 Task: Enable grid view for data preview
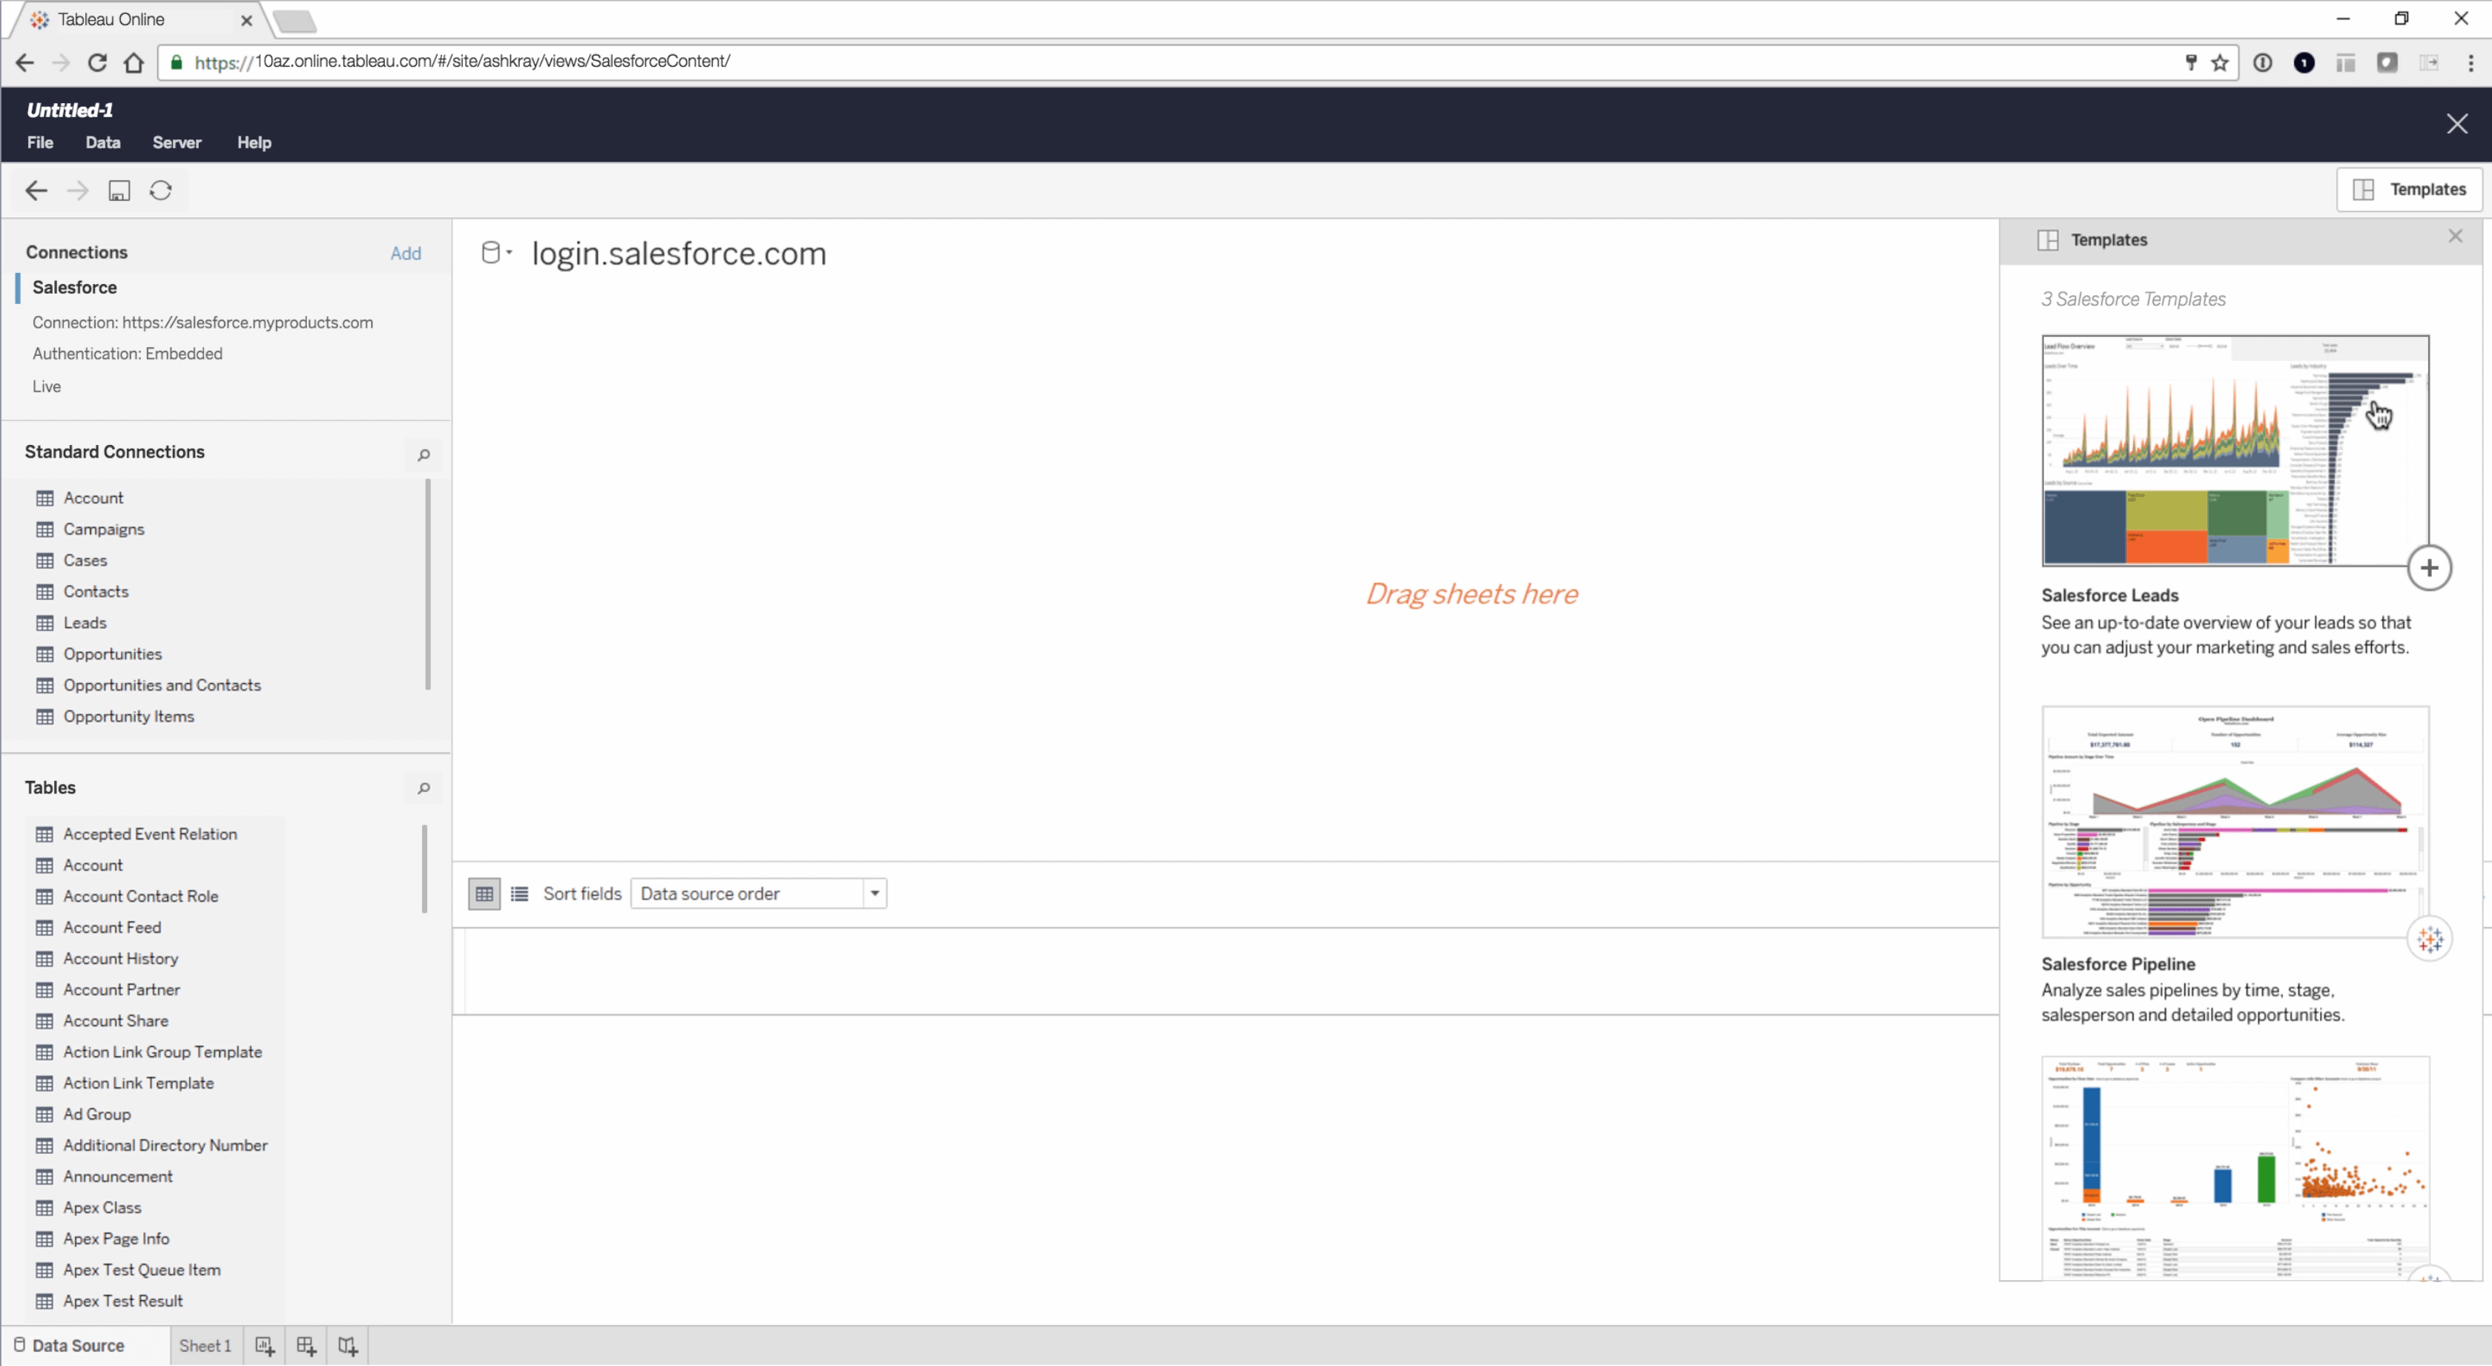coord(484,893)
